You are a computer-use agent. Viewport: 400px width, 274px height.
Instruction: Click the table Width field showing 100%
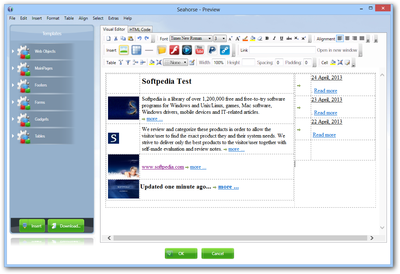218,62
